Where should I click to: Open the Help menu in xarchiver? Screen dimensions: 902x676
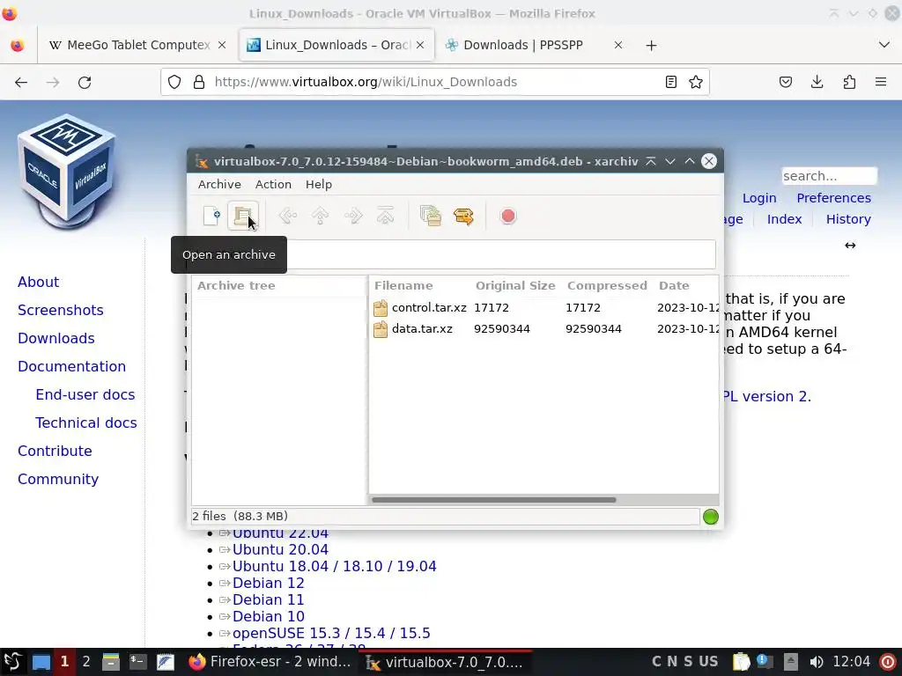pyautogui.click(x=319, y=185)
